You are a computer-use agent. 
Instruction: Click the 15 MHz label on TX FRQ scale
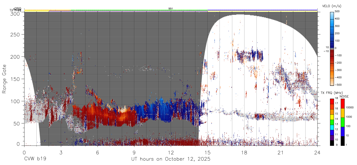coord(337,114)
